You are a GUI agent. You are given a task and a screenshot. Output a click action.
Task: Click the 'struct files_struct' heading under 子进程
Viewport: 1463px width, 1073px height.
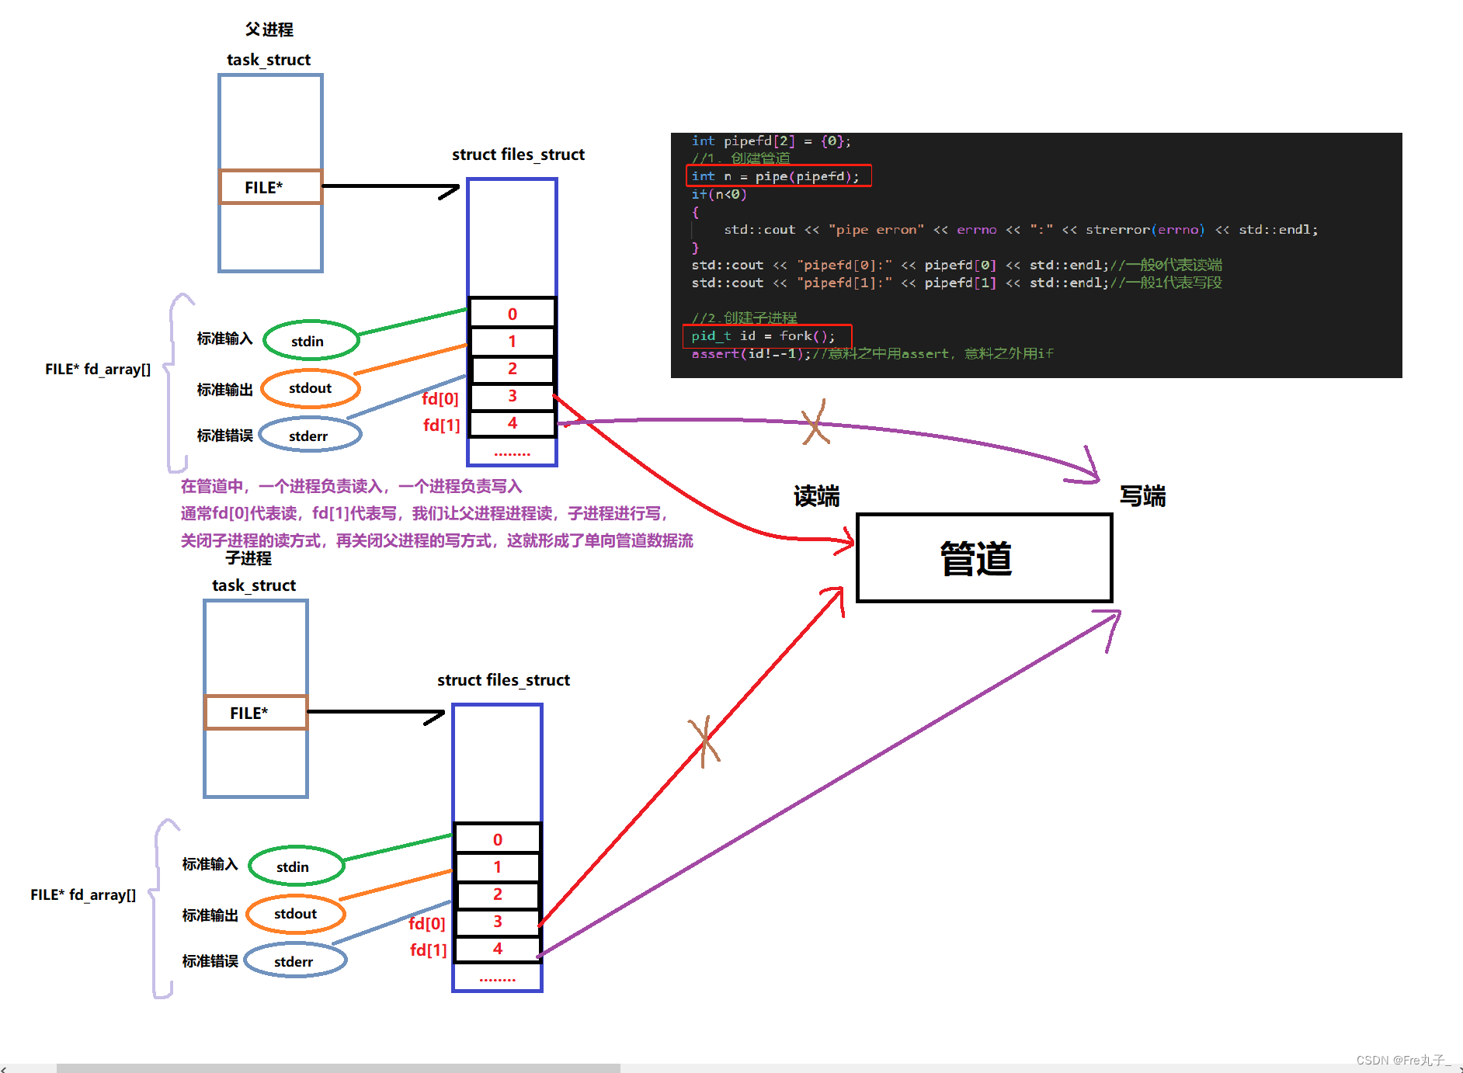point(503,680)
